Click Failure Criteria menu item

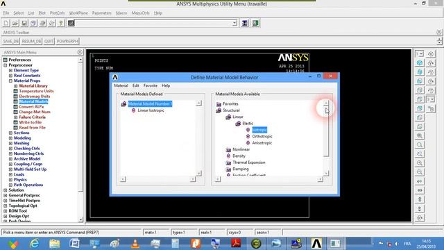[32, 117]
